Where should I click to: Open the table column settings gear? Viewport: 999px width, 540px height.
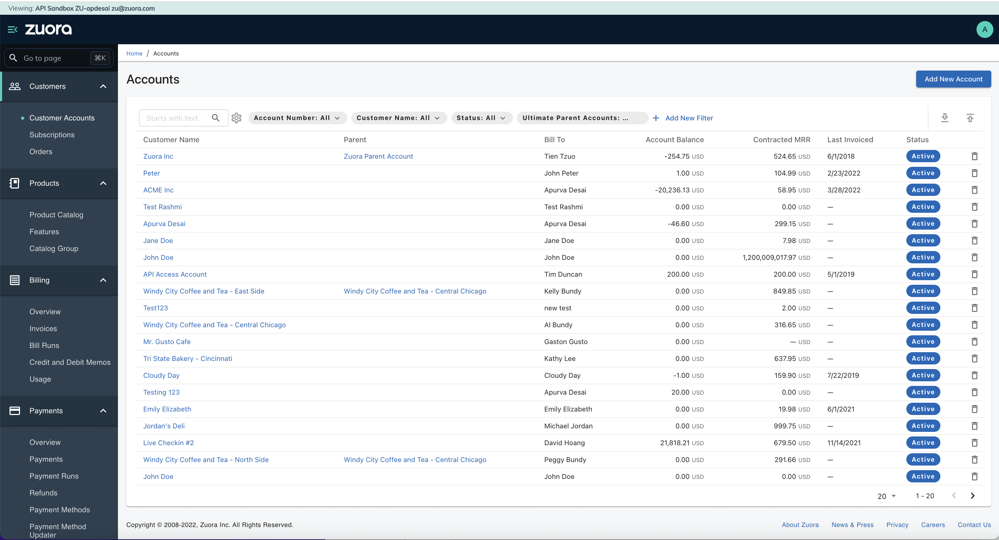pos(237,118)
